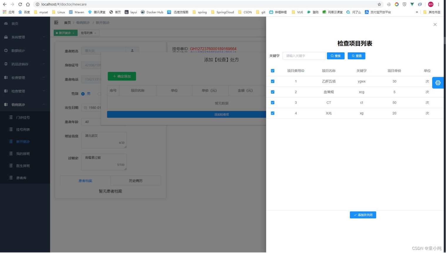Click the 过敏史 textarea

coord(104,162)
